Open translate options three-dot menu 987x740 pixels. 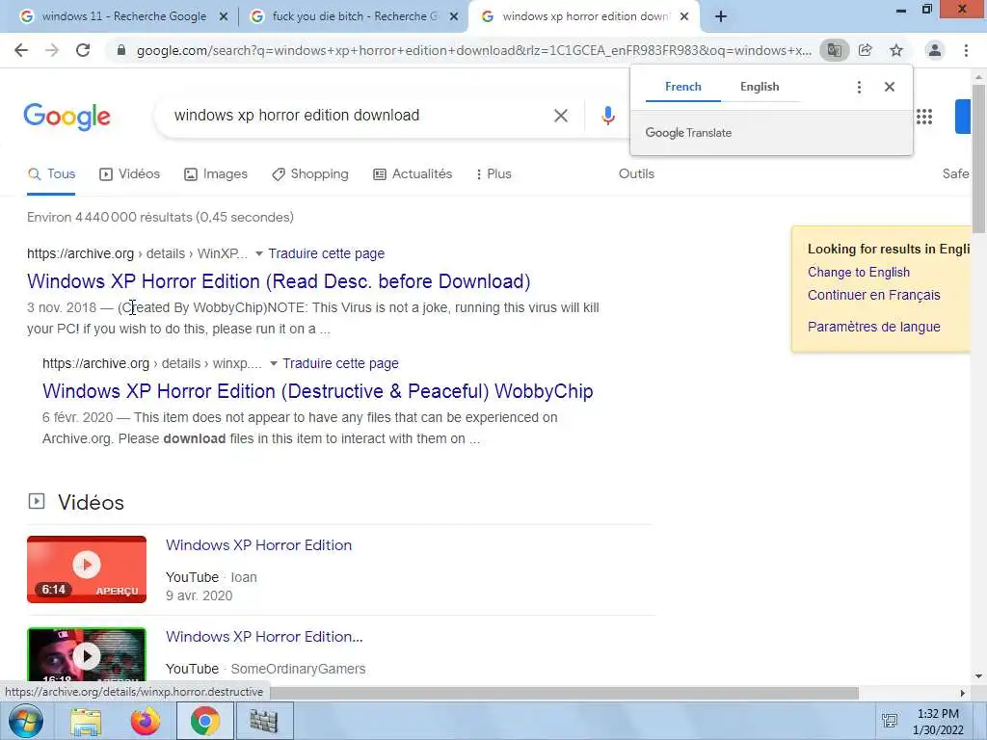pos(859,87)
